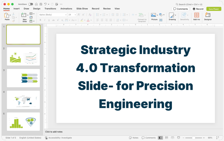This screenshot has height=141, width=224.
Task: Toggle Italic formatting
Action: (45, 20)
